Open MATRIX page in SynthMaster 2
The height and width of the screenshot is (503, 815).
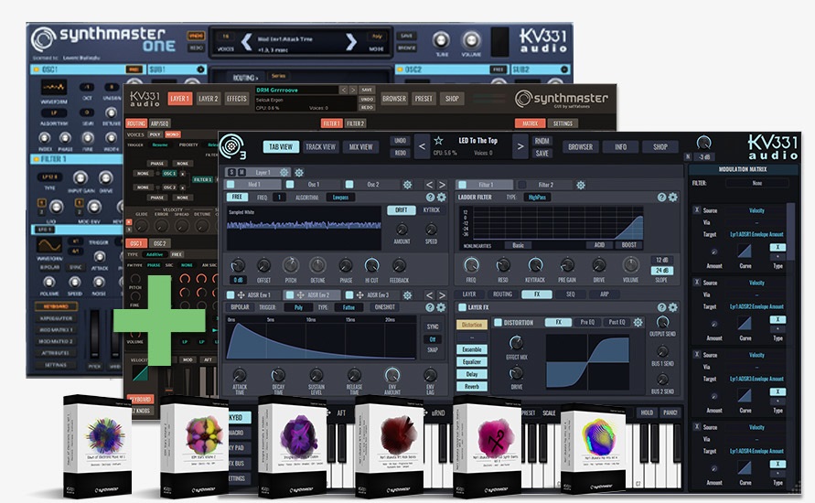(531, 123)
